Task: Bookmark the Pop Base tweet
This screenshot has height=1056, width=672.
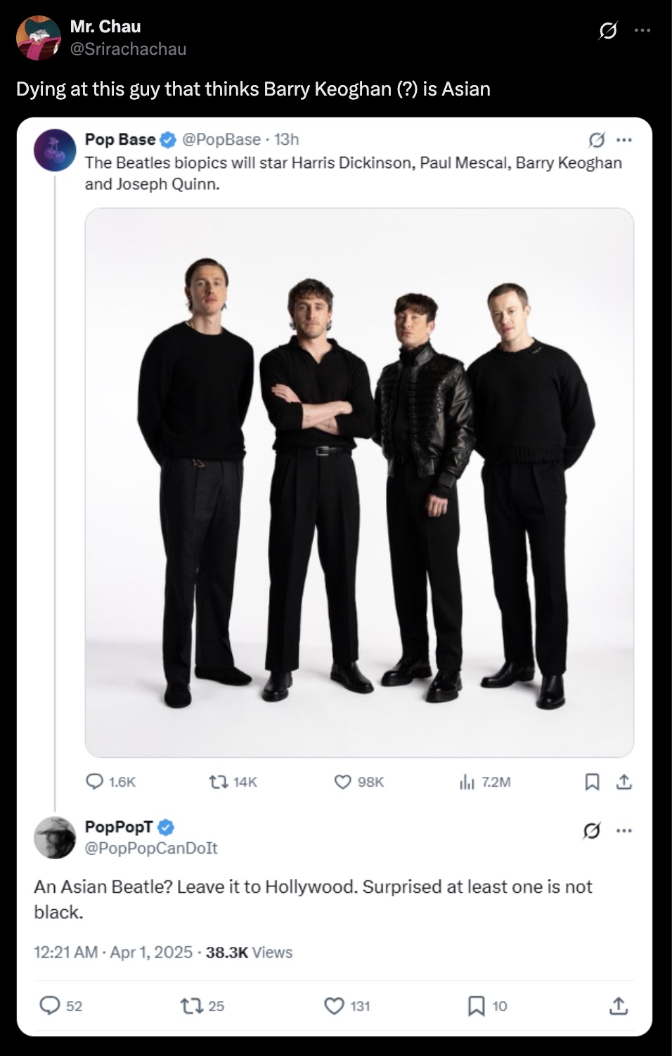Action: tap(593, 782)
